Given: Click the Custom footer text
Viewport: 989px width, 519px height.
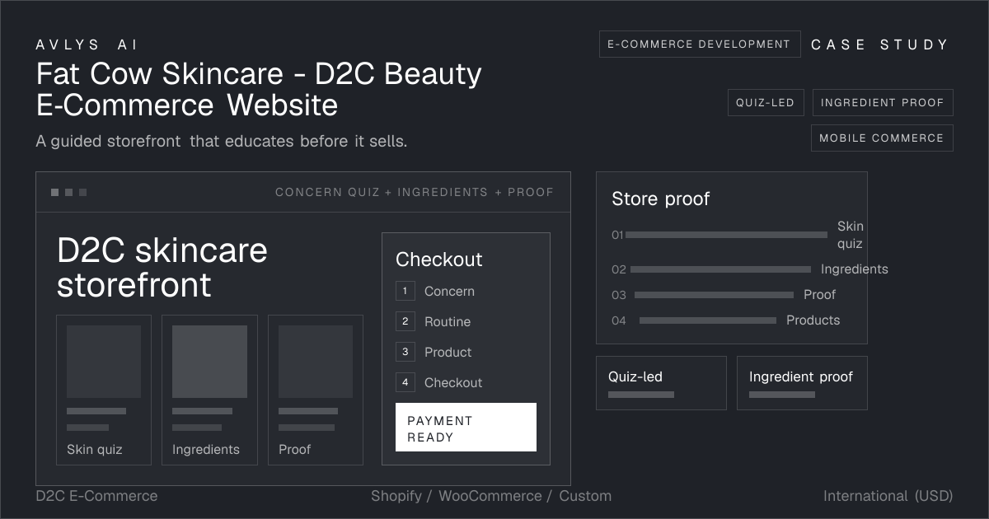Looking at the screenshot, I should pyautogui.click(x=585, y=496).
